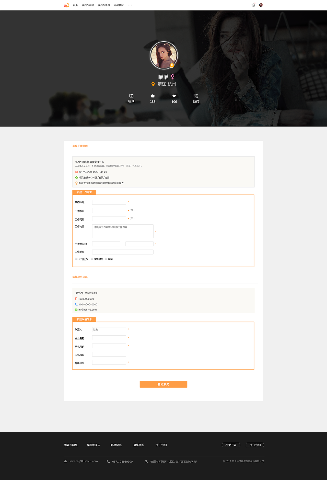Image resolution: width=327 pixels, height=480 pixels.
Task: Click the telephone icon beside 400-0000-0000
Action: coord(76,304)
